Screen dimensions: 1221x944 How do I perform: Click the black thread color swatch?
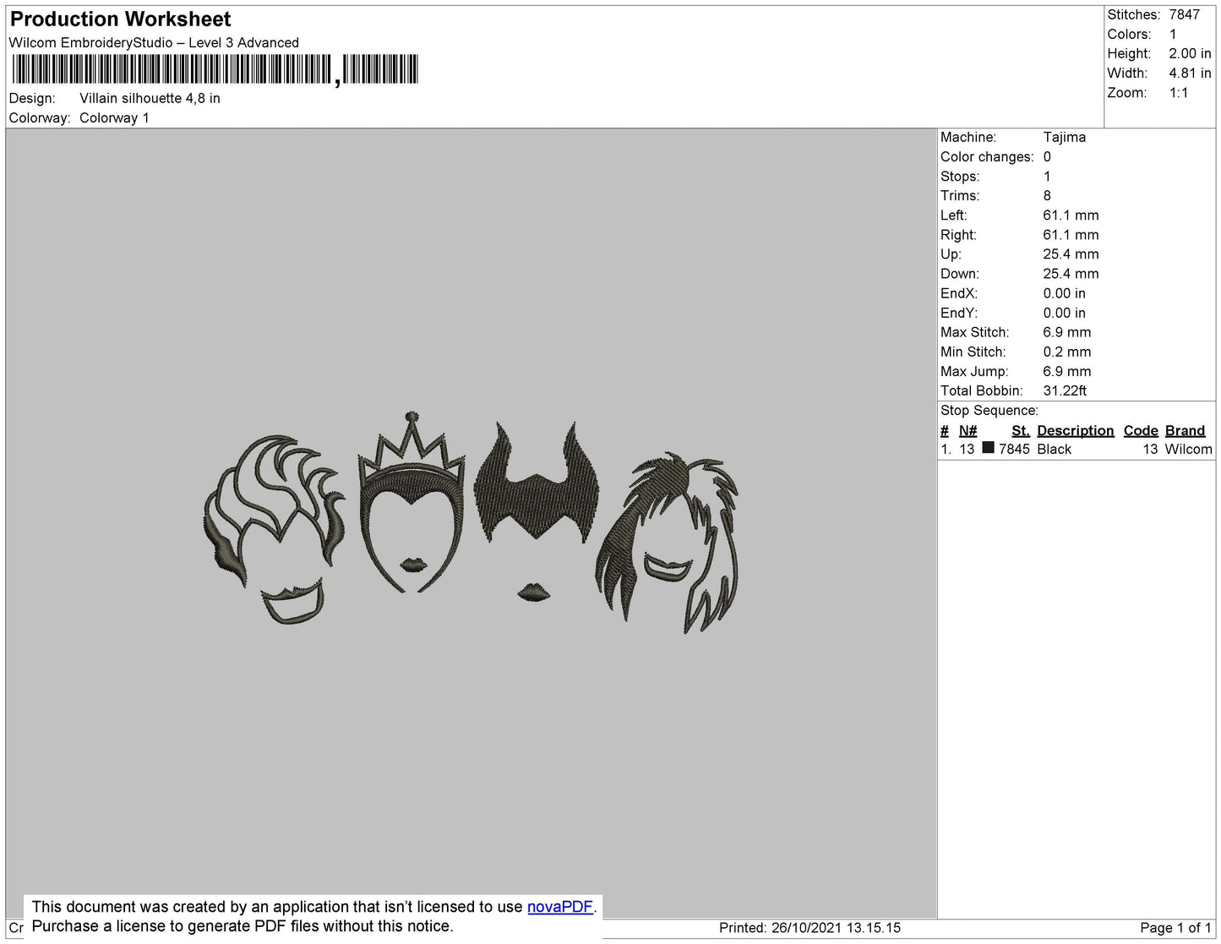coord(988,448)
